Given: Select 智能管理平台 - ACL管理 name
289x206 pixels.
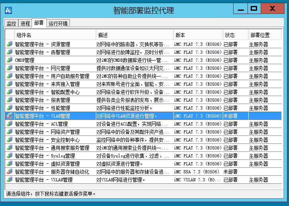Looking at the screenshot, I should [41, 124].
